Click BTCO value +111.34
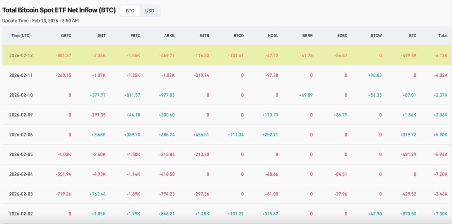The height and width of the screenshot is (224, 452). [x=236, y=135]
